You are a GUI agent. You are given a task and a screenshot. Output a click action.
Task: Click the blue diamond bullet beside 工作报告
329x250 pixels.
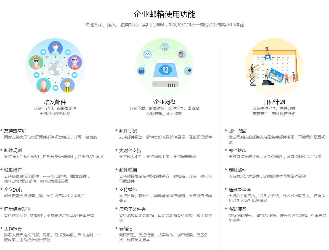[1, 228]
